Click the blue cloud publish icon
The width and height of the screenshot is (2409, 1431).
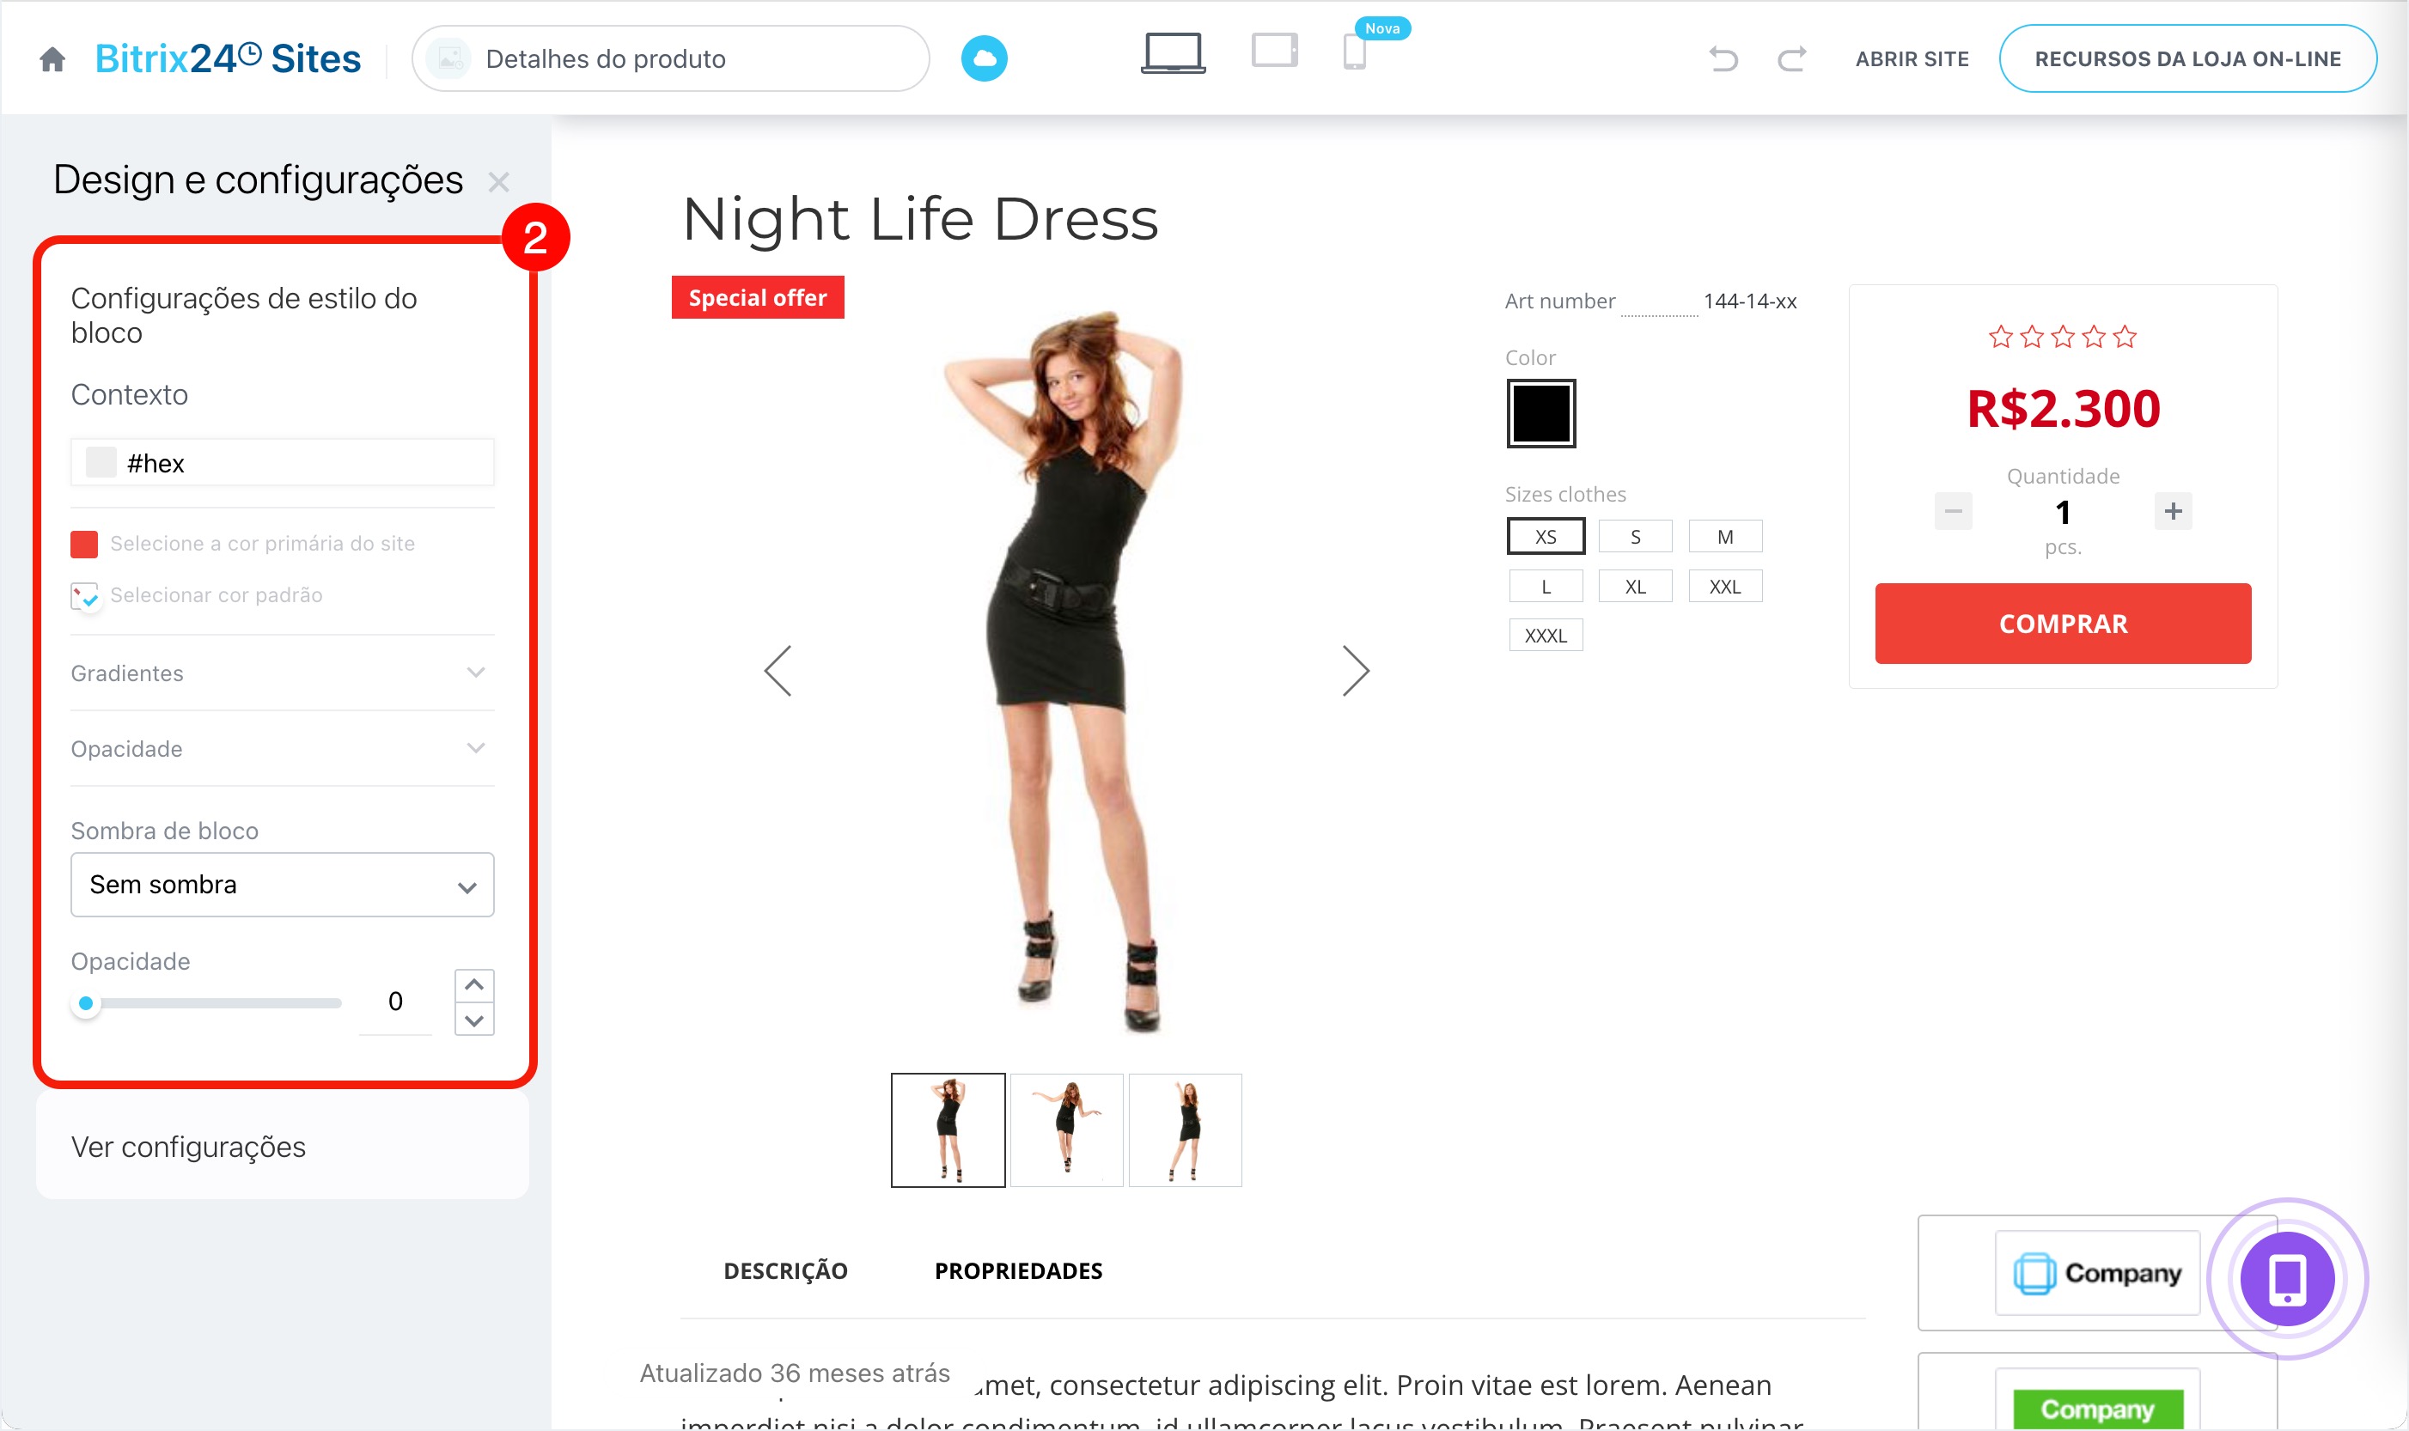point(984,58)
